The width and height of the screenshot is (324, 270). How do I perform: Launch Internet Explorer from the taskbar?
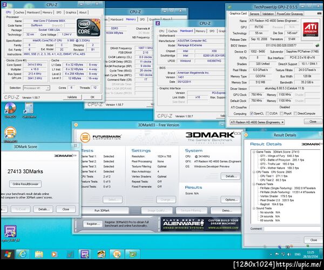tap(22, 254)
